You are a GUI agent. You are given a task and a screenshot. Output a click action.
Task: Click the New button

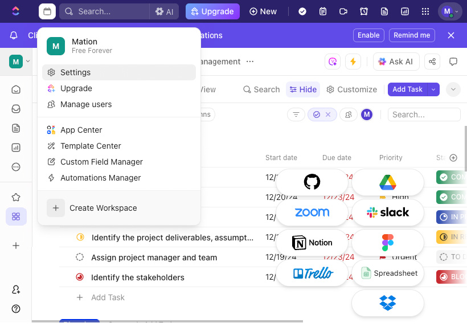click(263, 11)
